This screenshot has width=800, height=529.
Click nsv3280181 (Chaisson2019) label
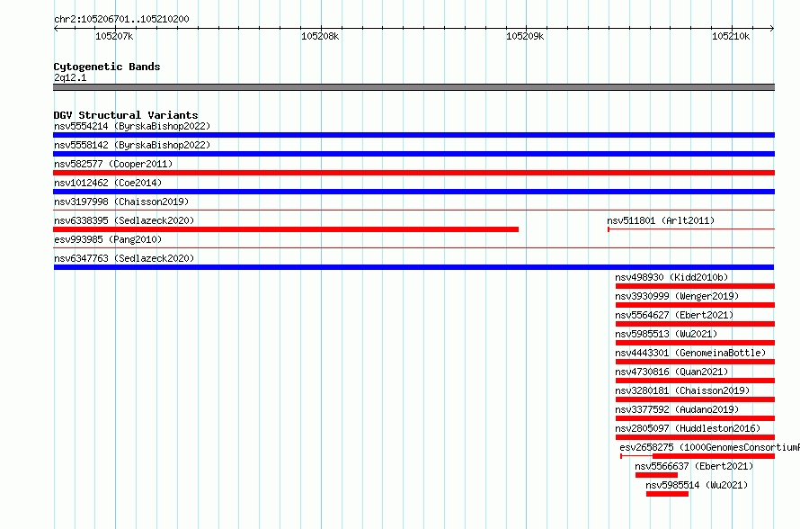coord(682,390)
